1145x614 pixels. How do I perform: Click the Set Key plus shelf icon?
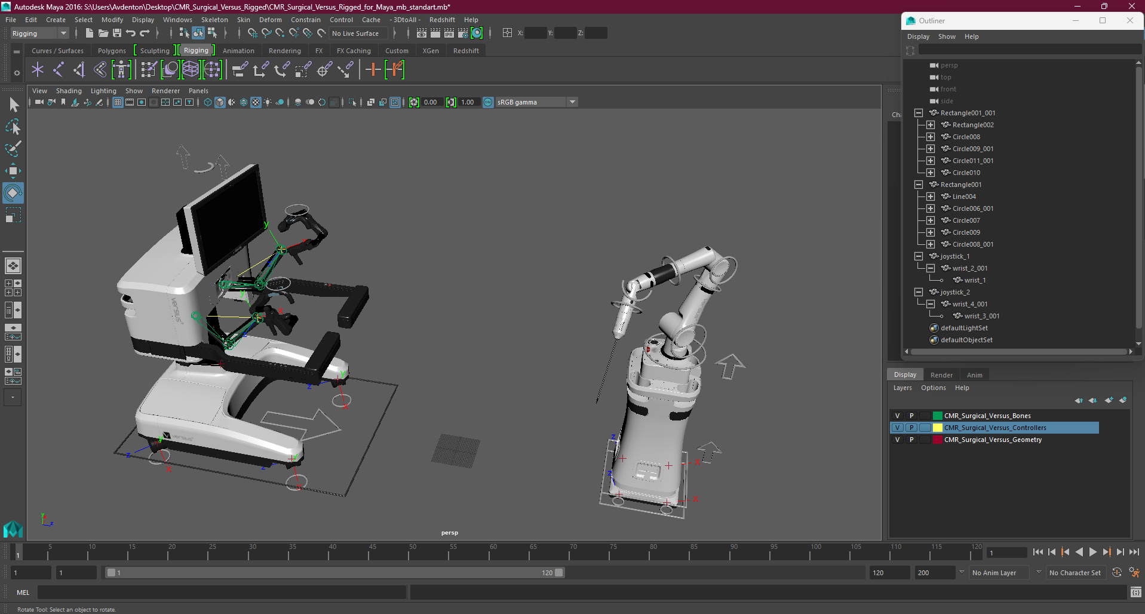point(373,70)
